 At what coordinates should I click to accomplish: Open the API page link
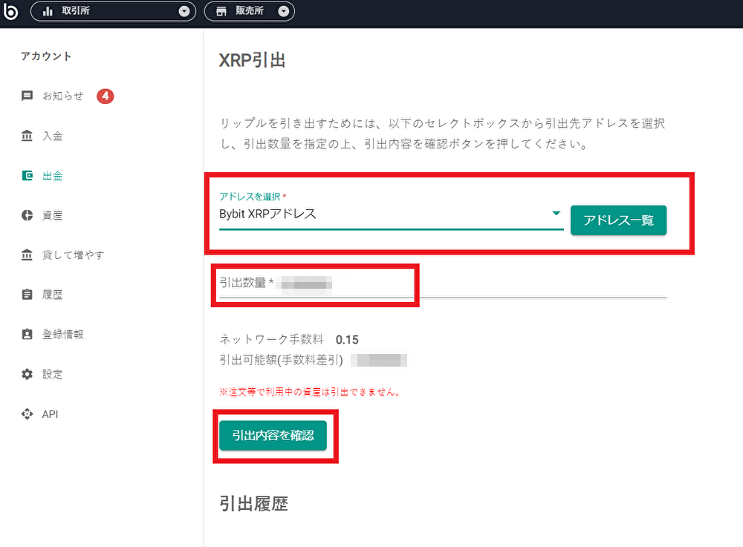(50, 414)
